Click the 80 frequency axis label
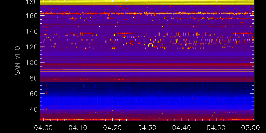 (x=34, y=78)
